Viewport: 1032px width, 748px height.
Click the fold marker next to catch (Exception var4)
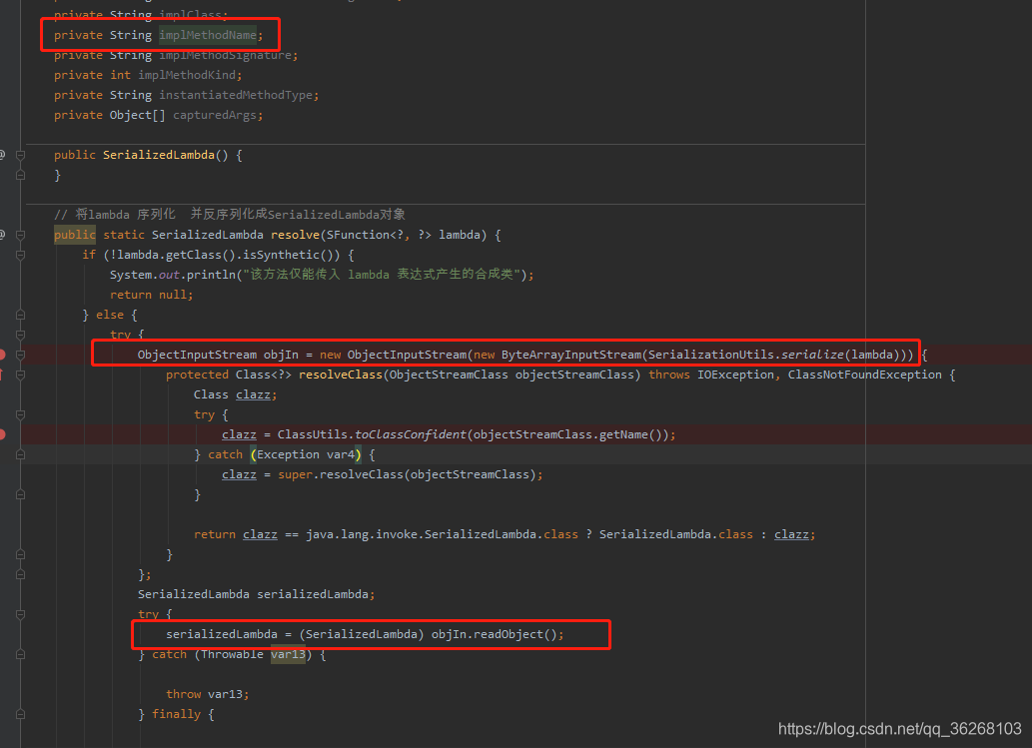(x=19, y=453)
